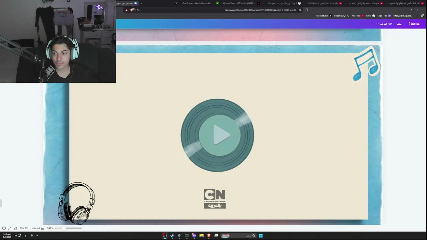The image size is (427, 240).
Task: Open the ملف (File) menu in Canva
Action: (x=399, y=24)
